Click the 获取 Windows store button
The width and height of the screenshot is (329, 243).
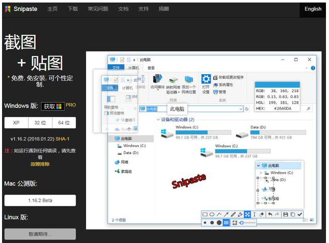pos(53,107)
